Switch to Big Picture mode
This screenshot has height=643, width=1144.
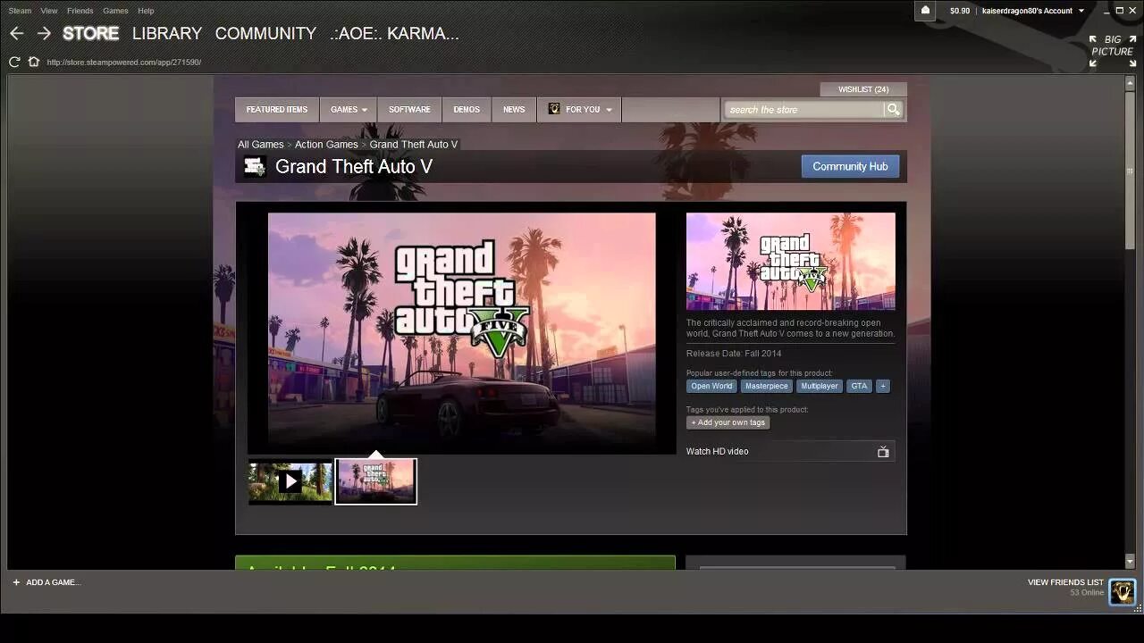tap(1113, 51)
